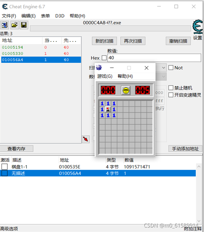
Task: Click the Minesweeper mine window icon
Action: (x=99, y=68)
